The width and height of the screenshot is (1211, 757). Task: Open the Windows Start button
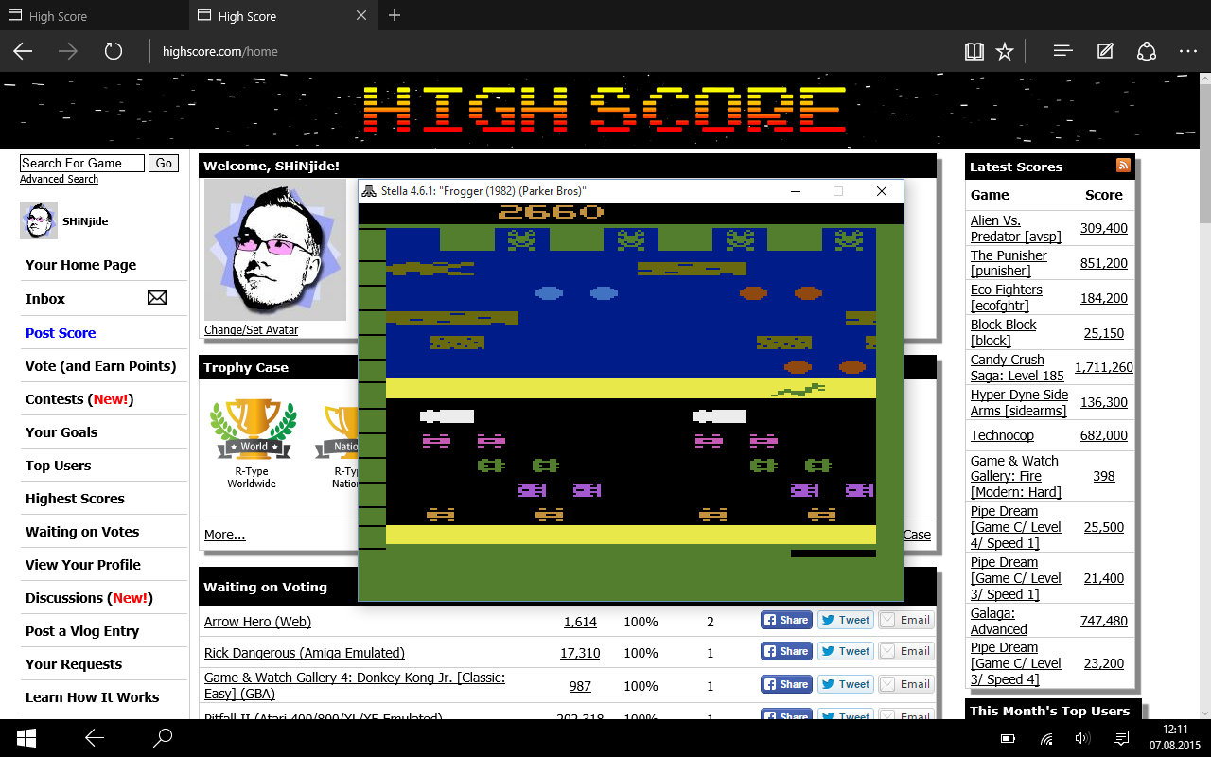coord(26,737)
